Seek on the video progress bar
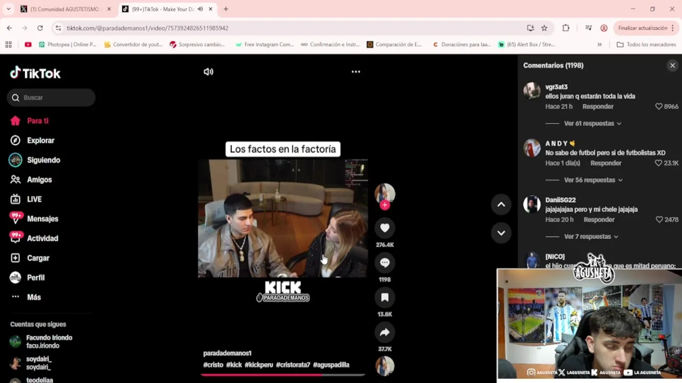The height and width of the screenshot is (383, 682). [x=282, y=375]
